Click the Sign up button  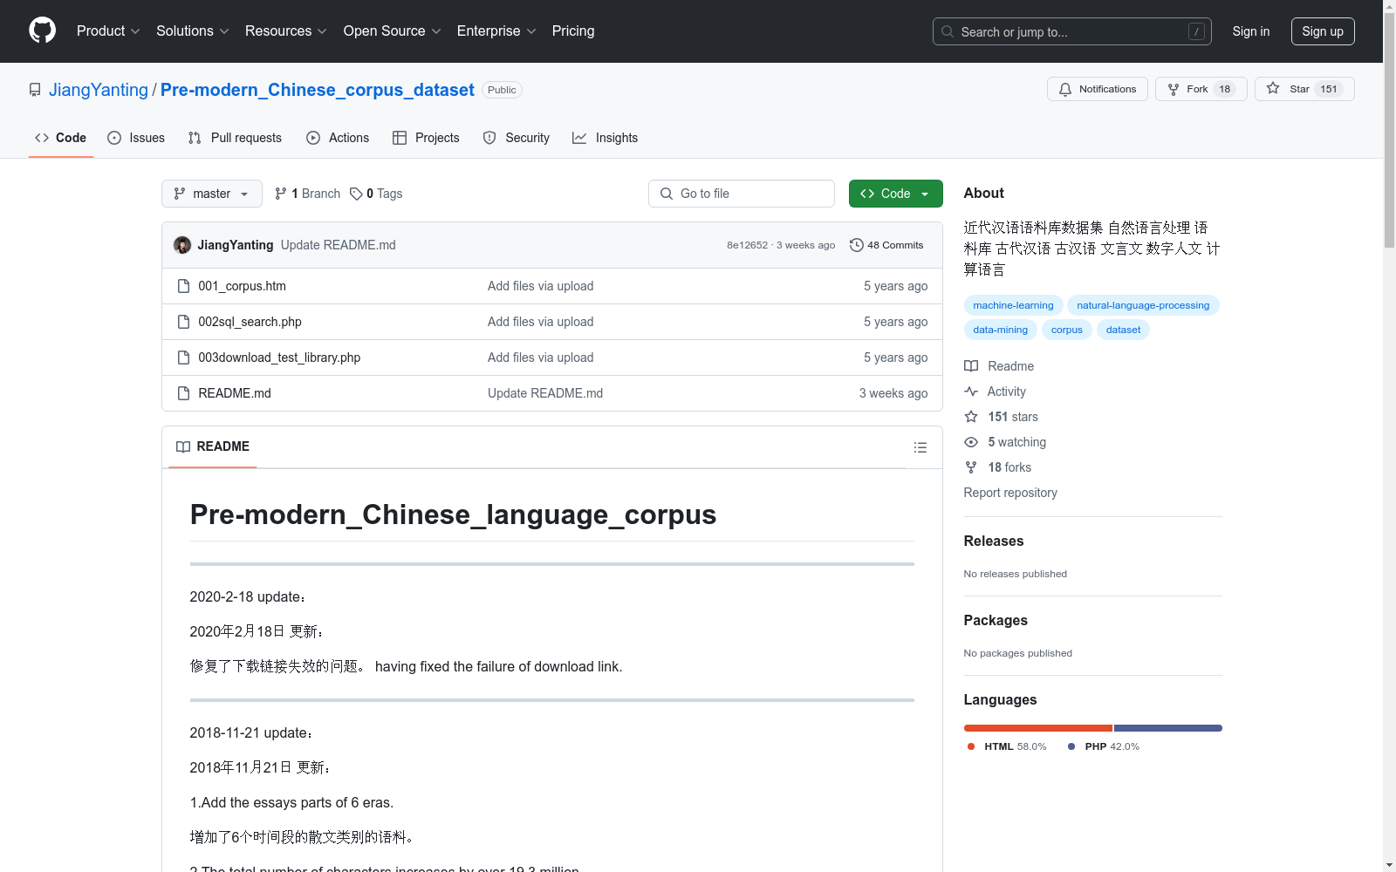(x=1323, y=31)
